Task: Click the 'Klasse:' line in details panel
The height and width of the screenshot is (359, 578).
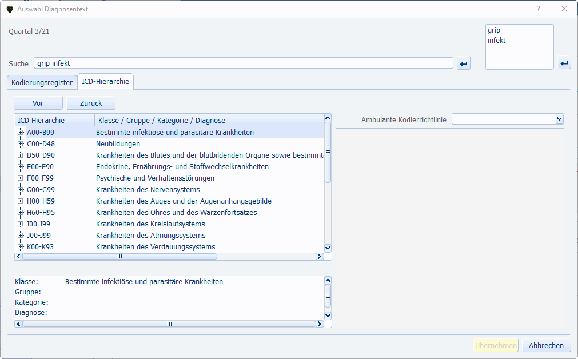Action: [119, 282]
